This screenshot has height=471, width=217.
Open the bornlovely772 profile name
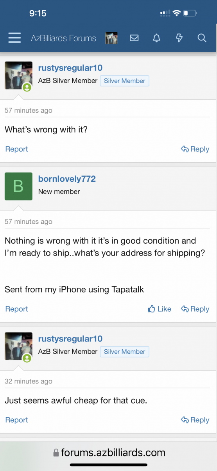[67, 179]
